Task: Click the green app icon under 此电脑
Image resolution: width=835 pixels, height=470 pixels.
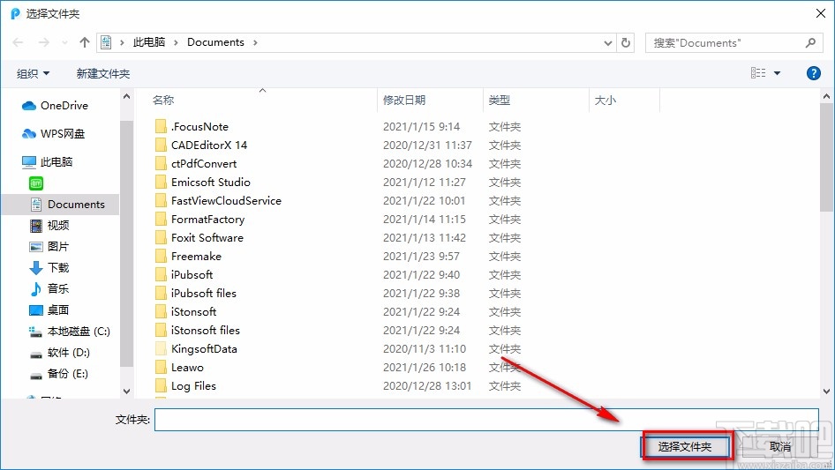Action: point(36,183)
